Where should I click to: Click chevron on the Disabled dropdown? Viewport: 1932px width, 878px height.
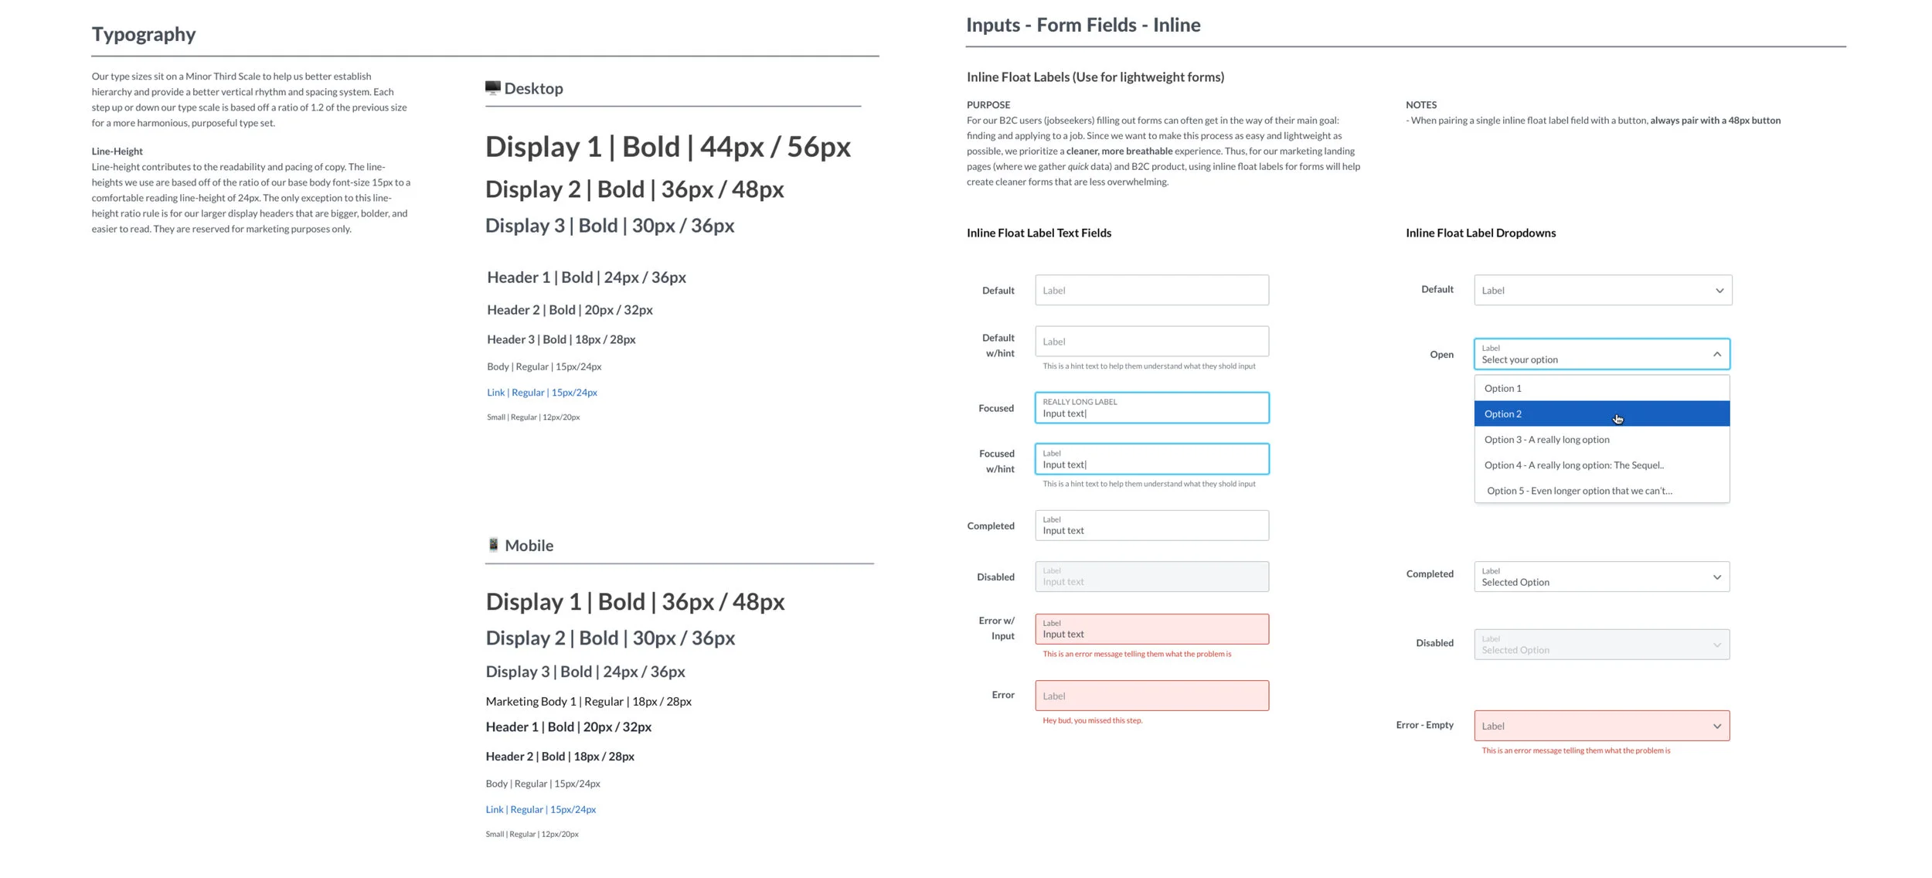point(1716,645)
